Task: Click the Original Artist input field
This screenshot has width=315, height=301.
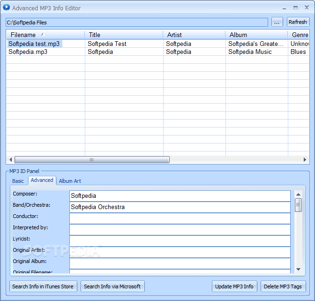Action: tap(180, 252)
